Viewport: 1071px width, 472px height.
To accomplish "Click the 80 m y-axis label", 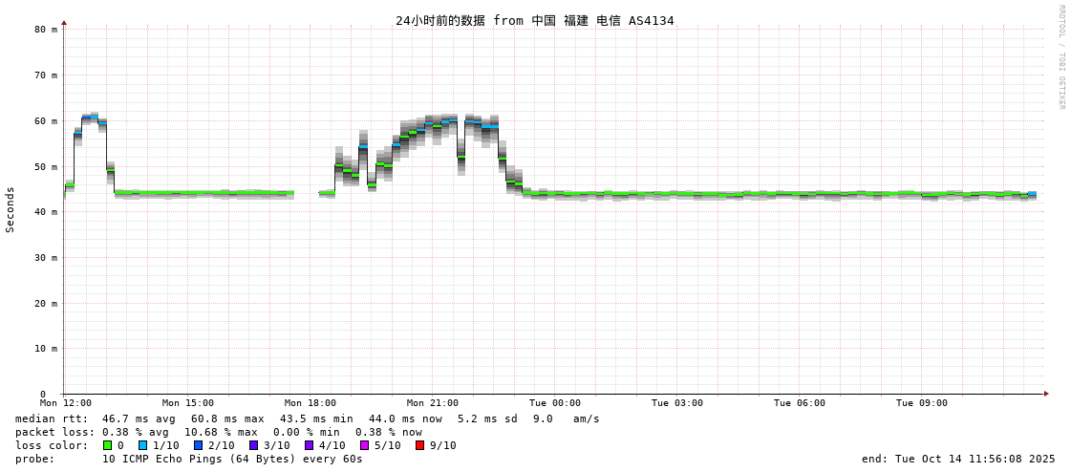I will pyautogui.click(x=47, y=30).
